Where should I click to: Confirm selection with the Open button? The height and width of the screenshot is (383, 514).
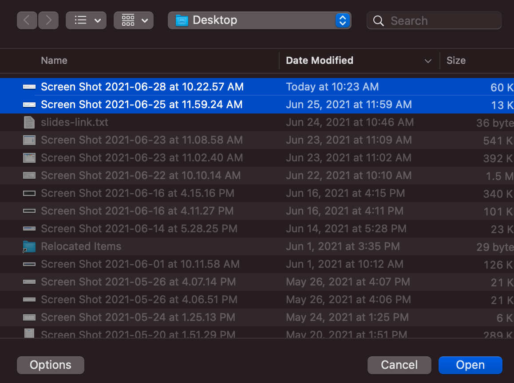pos(470,365)
